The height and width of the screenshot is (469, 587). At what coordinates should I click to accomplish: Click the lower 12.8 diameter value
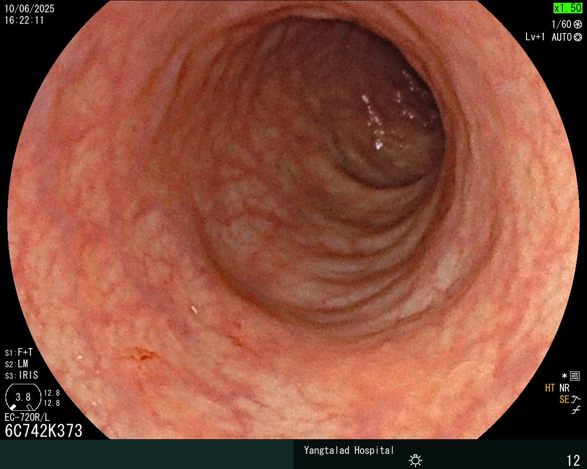click(52, 403)
